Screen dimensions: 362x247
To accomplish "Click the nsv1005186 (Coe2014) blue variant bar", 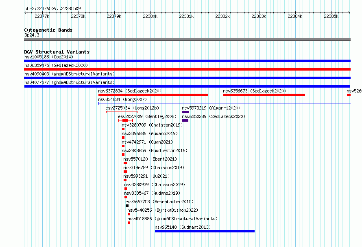I will click(187, 61).
